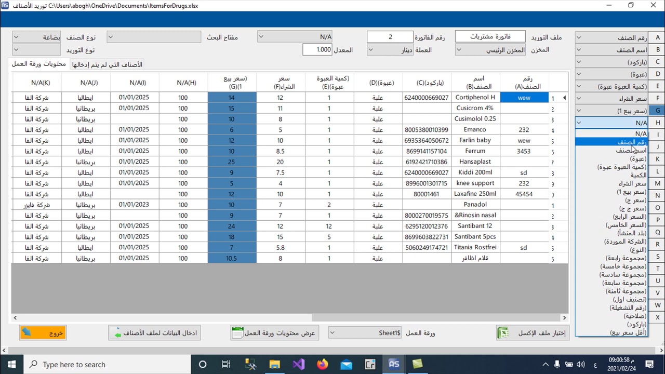Screen dimensions: 665x374
Task: Open column C (باركود) mapping dropdown
Action: pyautogui.click(x=613, y=62)
